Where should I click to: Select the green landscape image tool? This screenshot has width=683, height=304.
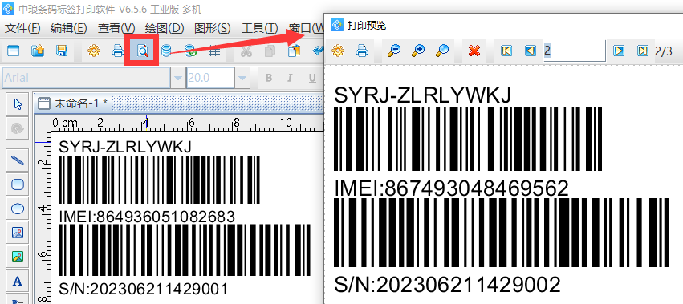tap(18, 257)
